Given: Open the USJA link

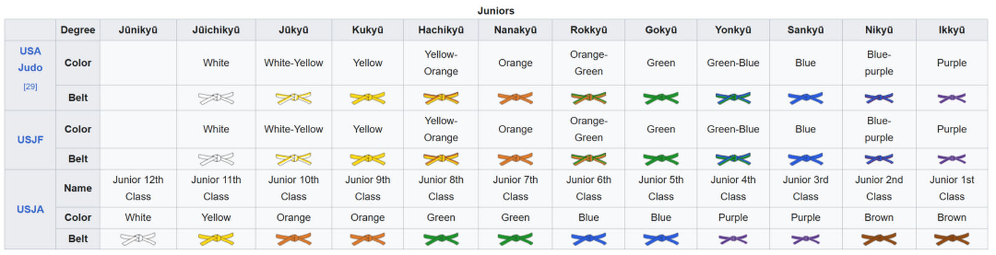Looking at the screenshot, I should click(x=30, y=209).
